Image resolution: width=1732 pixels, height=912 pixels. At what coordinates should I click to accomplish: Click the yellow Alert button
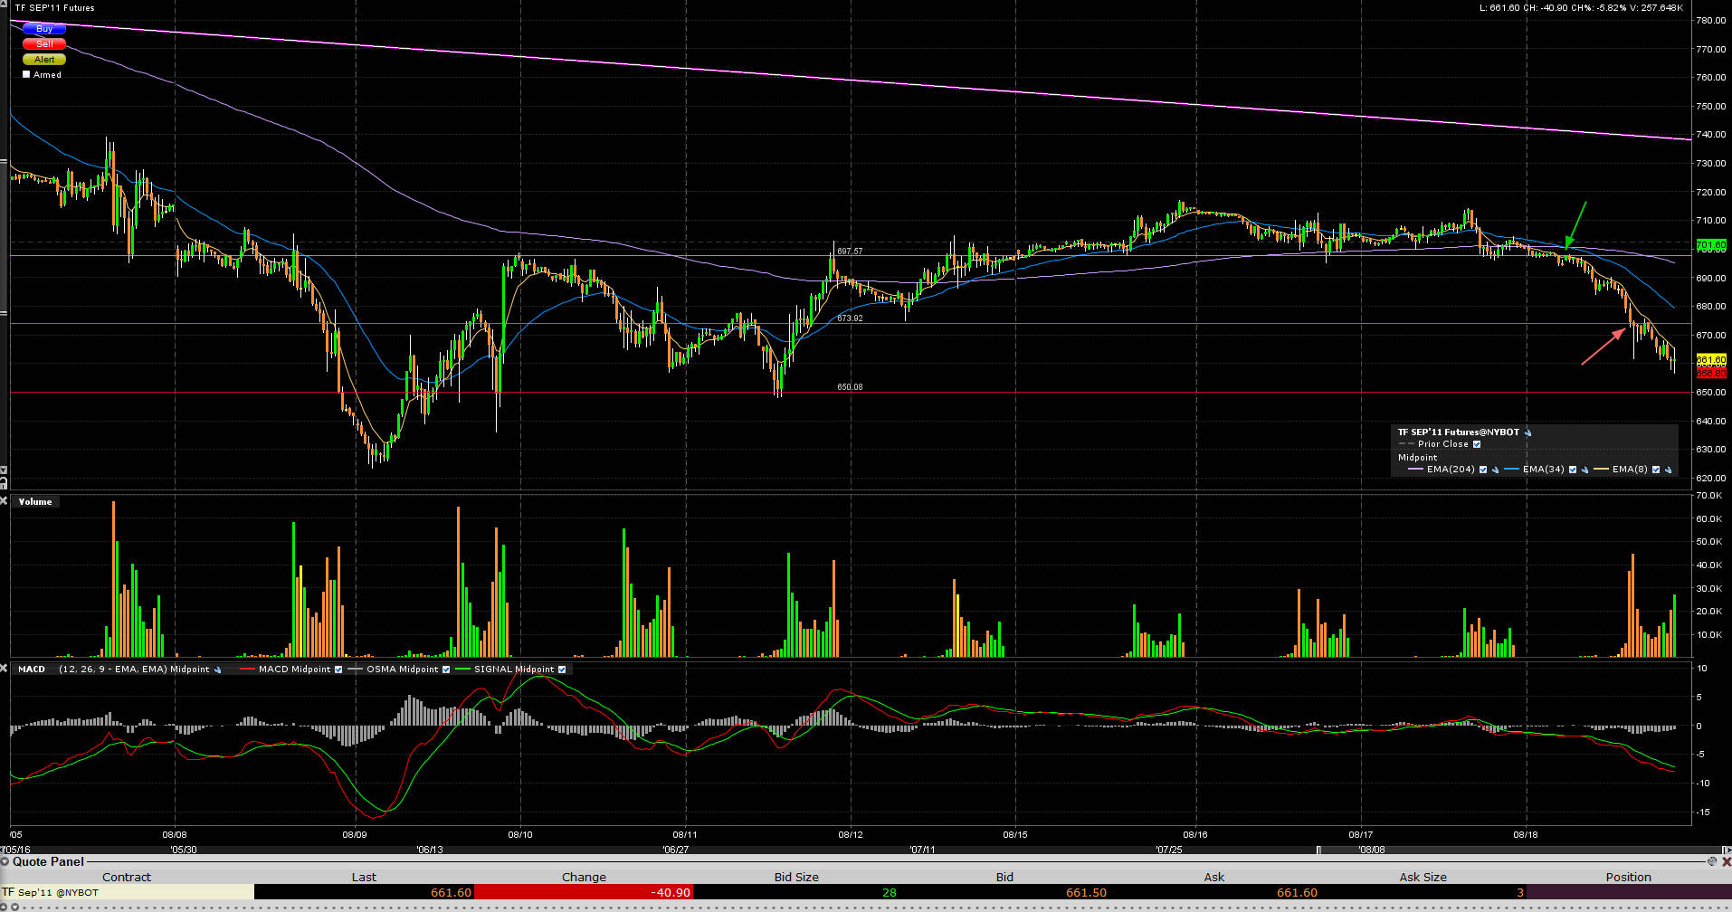[44, 59]
